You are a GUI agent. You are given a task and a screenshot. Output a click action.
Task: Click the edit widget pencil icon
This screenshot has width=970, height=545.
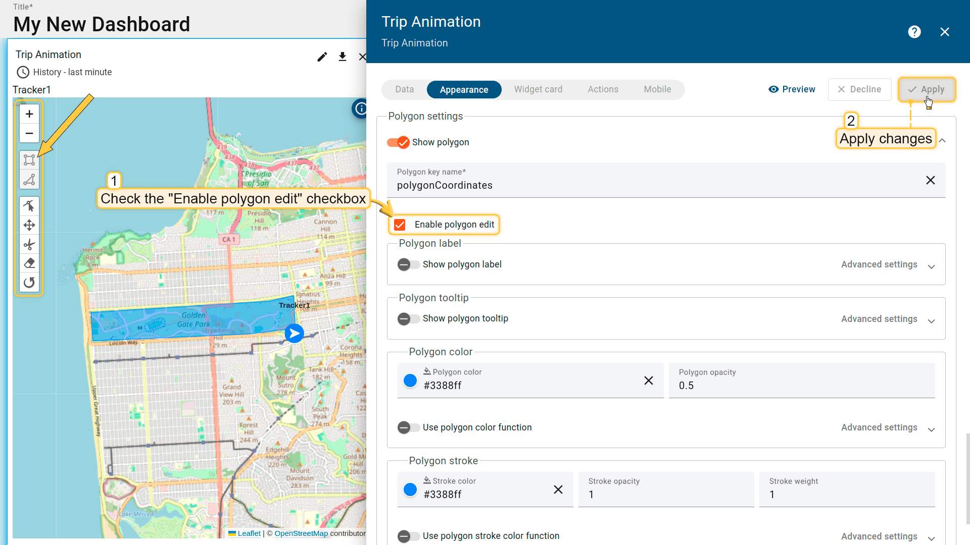click(x=322, y=57)
